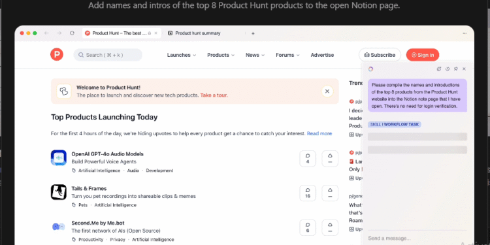This screenshot has width=490, height=245.
Task: Click the SKILL | WORKFLOW TASK badge
Action: click(x=395, y=124)
